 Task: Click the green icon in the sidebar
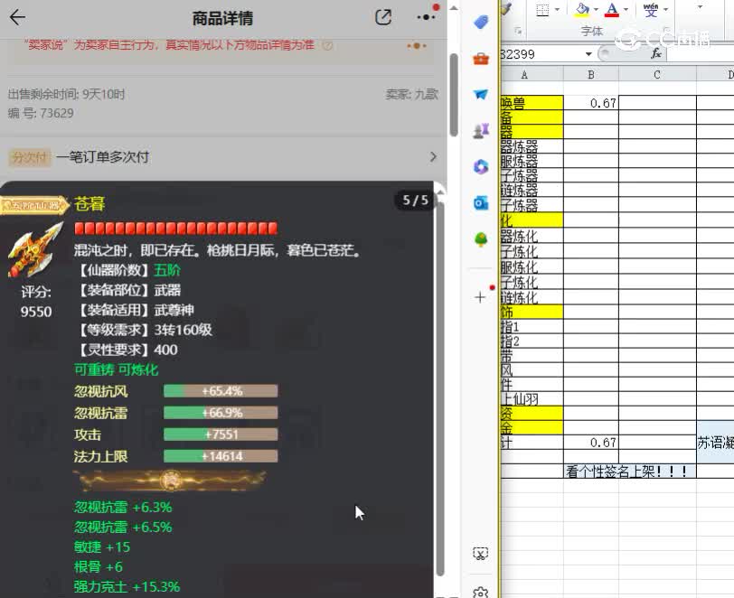click(x=481, y=240)
